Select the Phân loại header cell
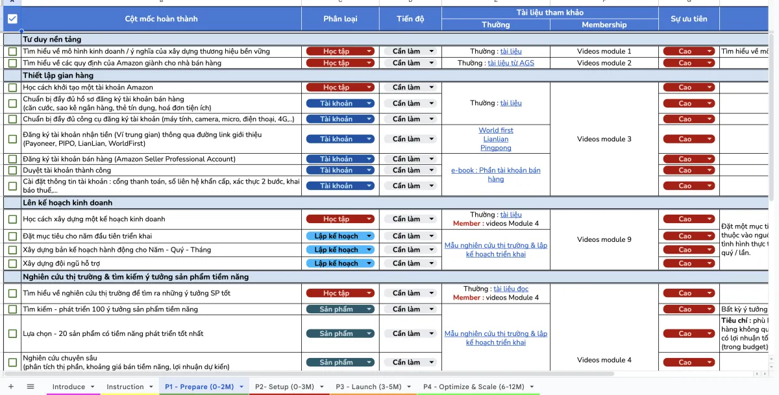 [x=340, y=19]
